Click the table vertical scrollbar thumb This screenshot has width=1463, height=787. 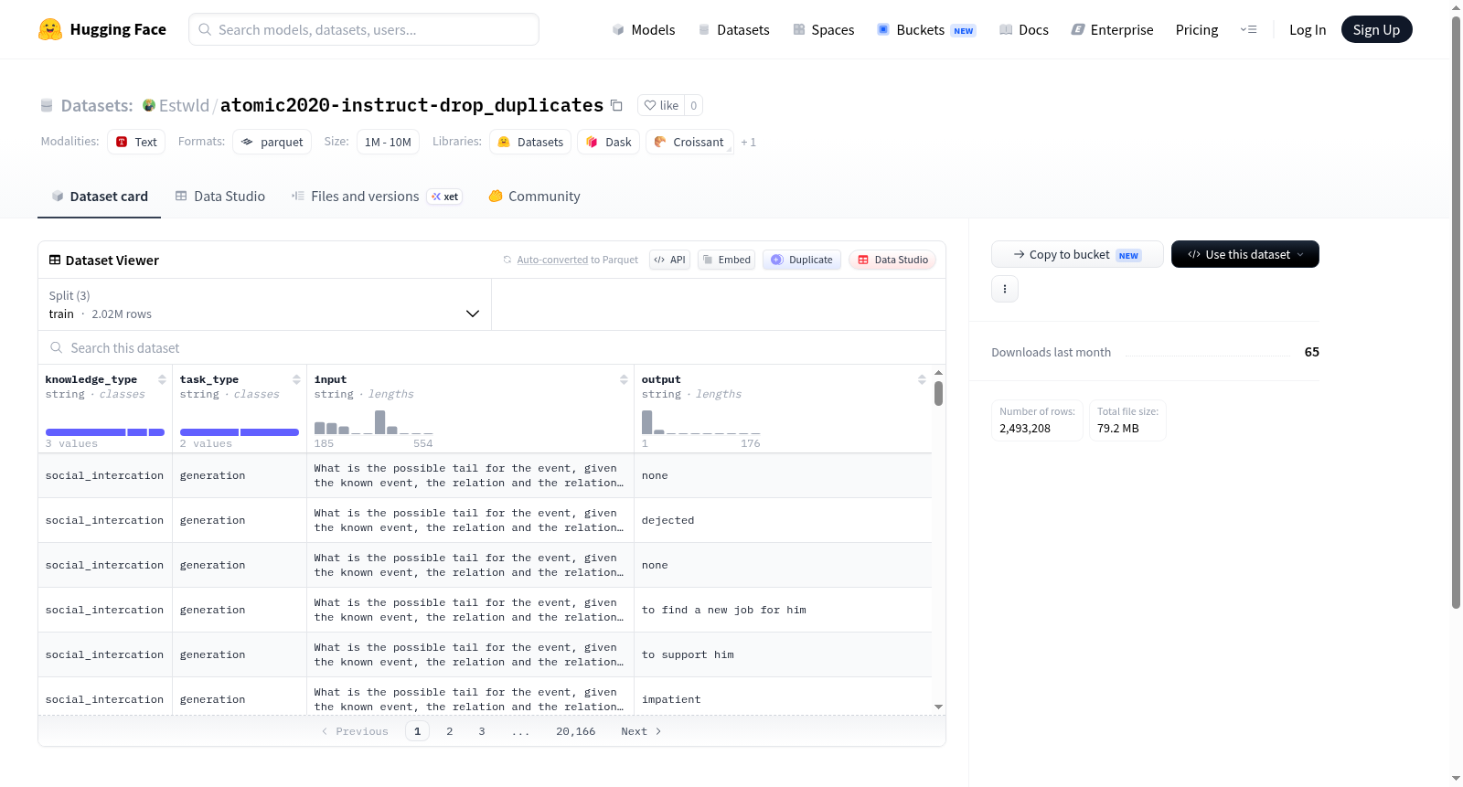938,394
